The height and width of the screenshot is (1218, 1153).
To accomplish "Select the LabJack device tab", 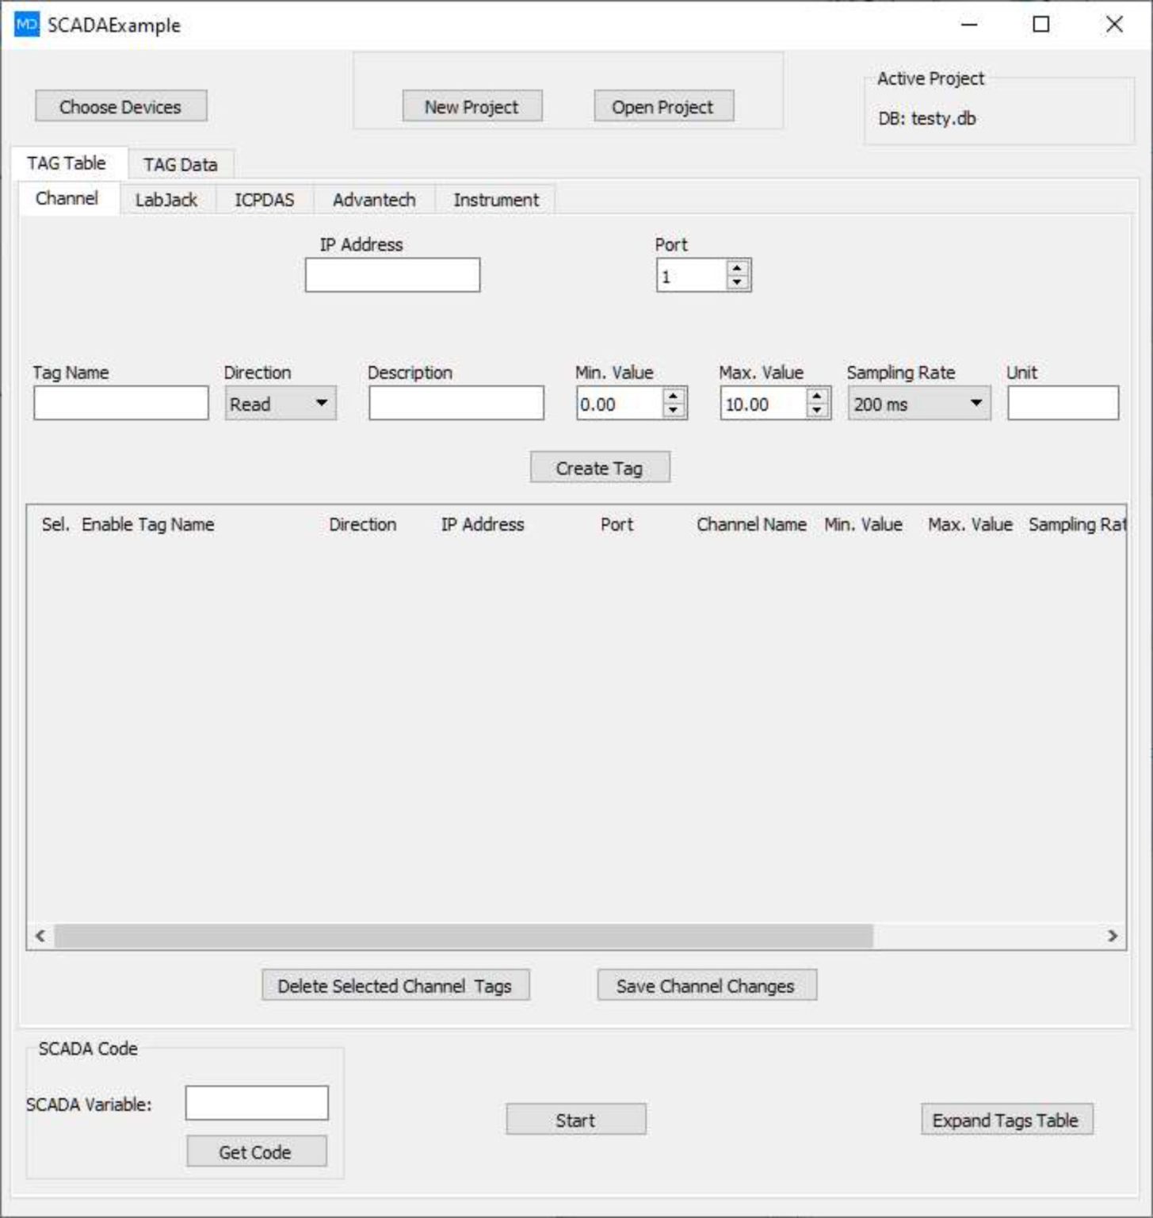I will click(x=166, y=200).
